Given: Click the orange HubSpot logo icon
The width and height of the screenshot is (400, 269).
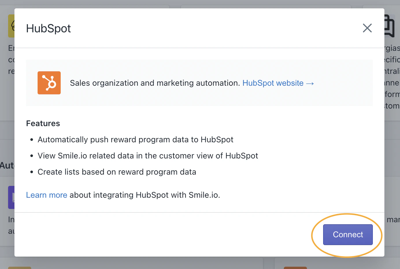Looking at the screenshot, I should click(x=49, y=83).
